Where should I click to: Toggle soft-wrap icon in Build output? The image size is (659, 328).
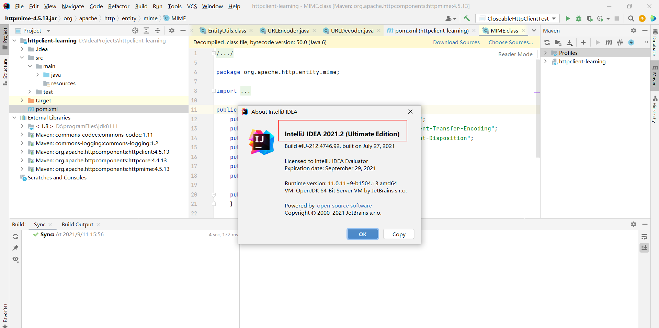pos(644,237)
